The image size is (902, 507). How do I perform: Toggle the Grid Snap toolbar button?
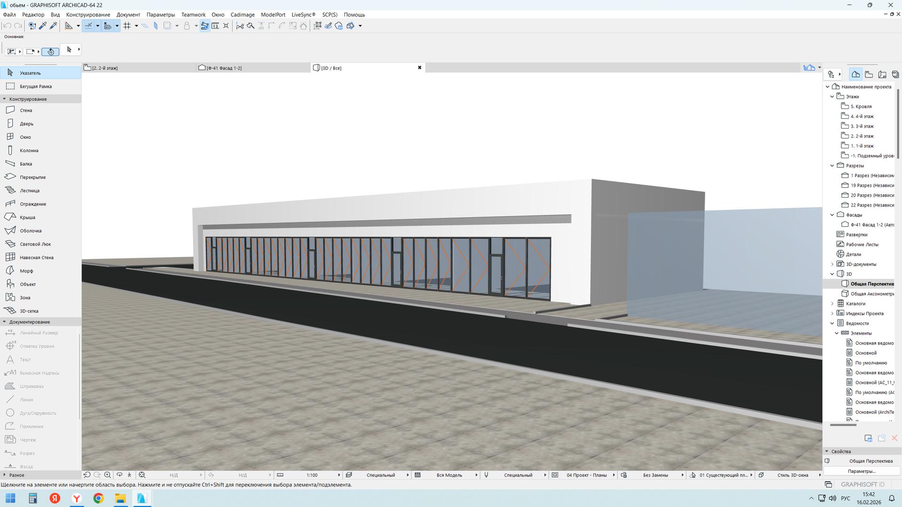127,26
